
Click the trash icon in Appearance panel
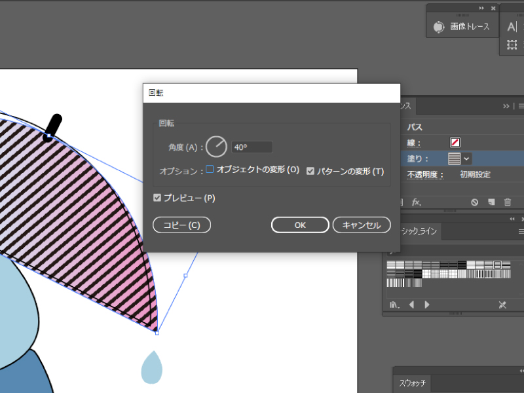coord(507,202)
